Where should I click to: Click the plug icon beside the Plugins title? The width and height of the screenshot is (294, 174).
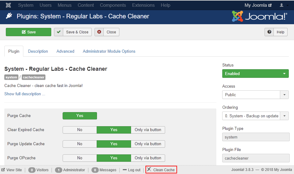point(9,16)
